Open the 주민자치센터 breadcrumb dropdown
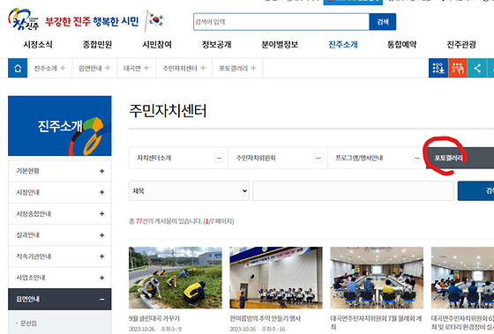The image size is (494, 334). pyautogui.click(x=184, y=68)
